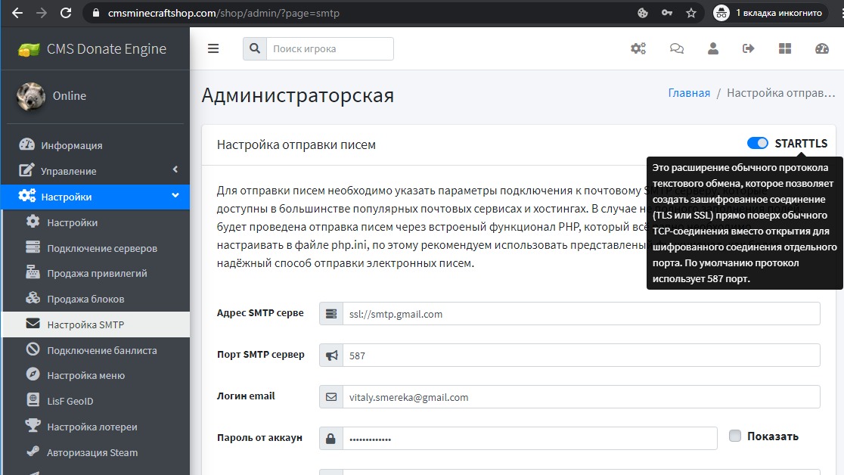
Task: Click the user profile icon
Action: click(712, 48)
